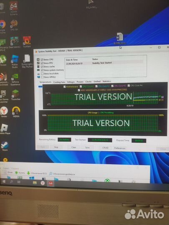The width and height of the screenshot is (169, 225).
Task: Toggle the Motherboard temperature graph checkbox
Action: pyautogui.click(x=65, y=87)
